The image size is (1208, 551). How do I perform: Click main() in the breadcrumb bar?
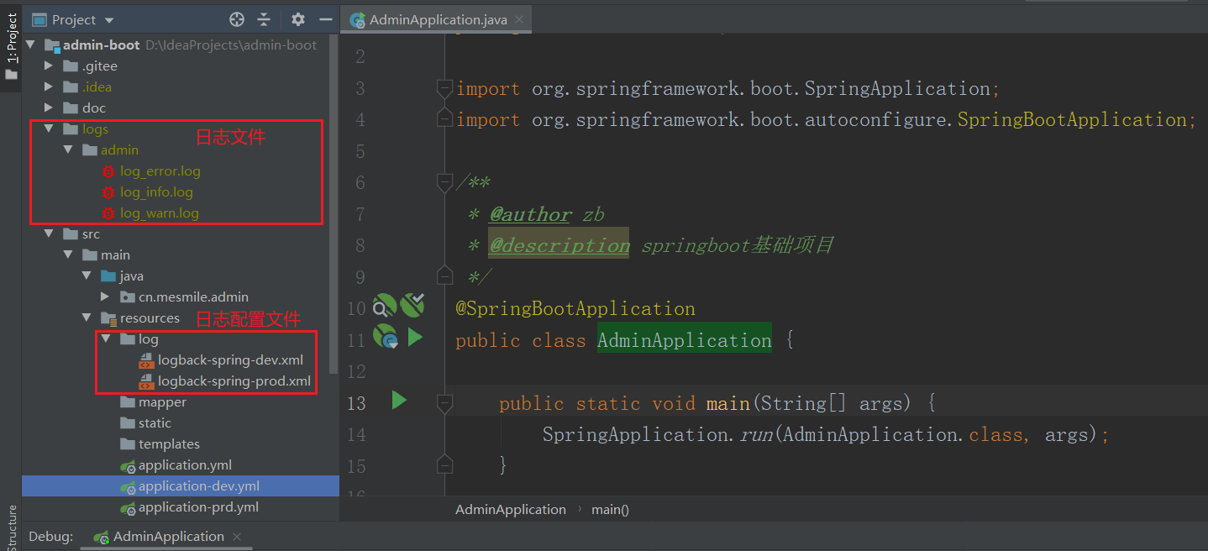pos(610,509)
